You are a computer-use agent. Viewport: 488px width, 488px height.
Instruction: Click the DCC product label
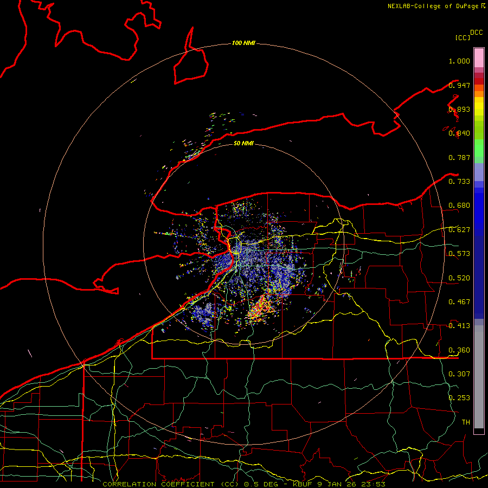click(x=477, y=33)
